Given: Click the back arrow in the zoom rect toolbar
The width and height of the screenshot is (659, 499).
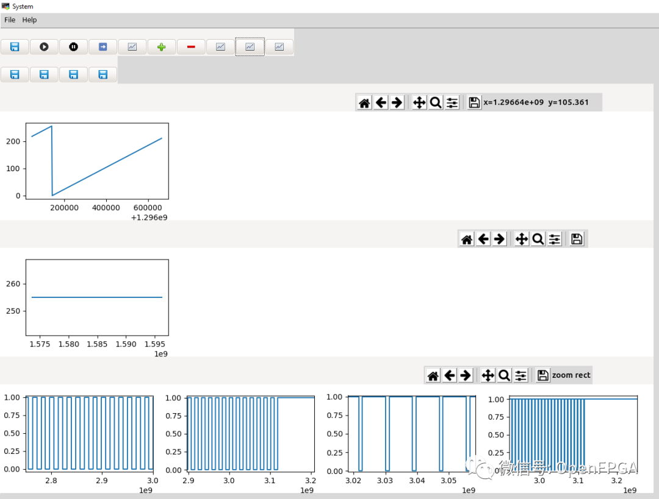Looking at the screenshot, I should click(450, 375).
